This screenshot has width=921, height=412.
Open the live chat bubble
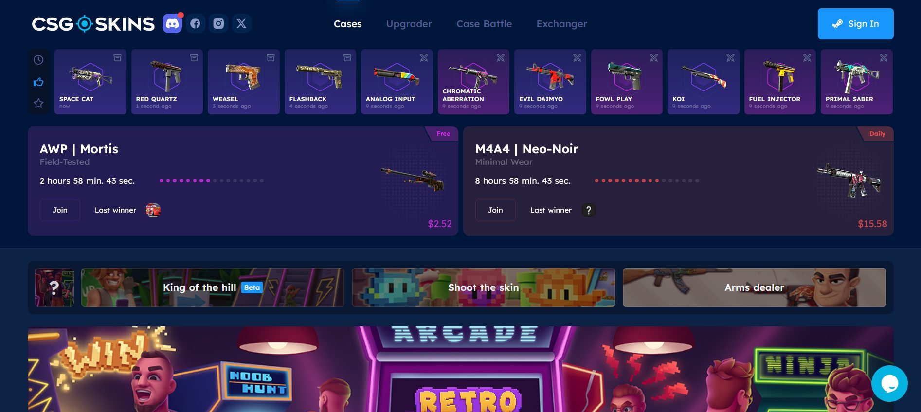tap(889, 383)
